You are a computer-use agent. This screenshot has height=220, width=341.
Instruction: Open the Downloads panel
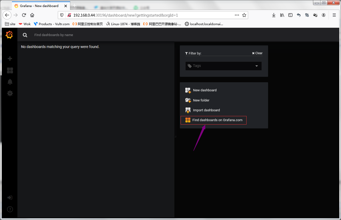[x=274, y=15]
